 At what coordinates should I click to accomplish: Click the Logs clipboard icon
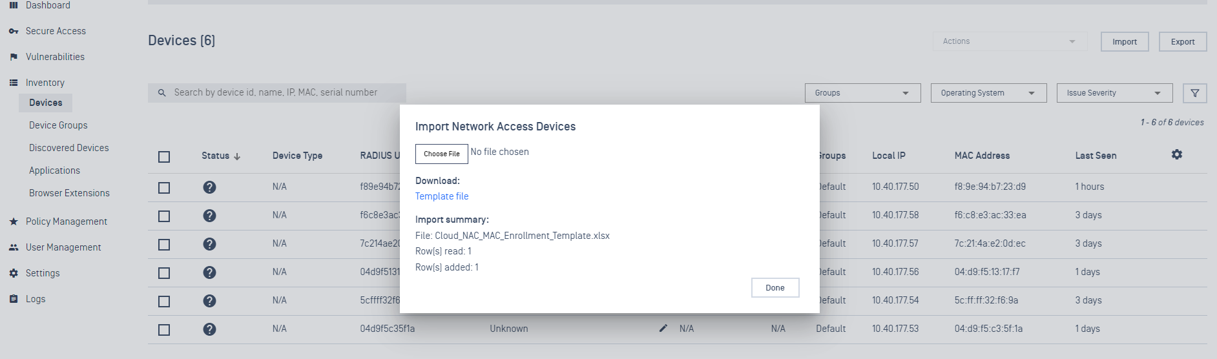pos(14,299)
